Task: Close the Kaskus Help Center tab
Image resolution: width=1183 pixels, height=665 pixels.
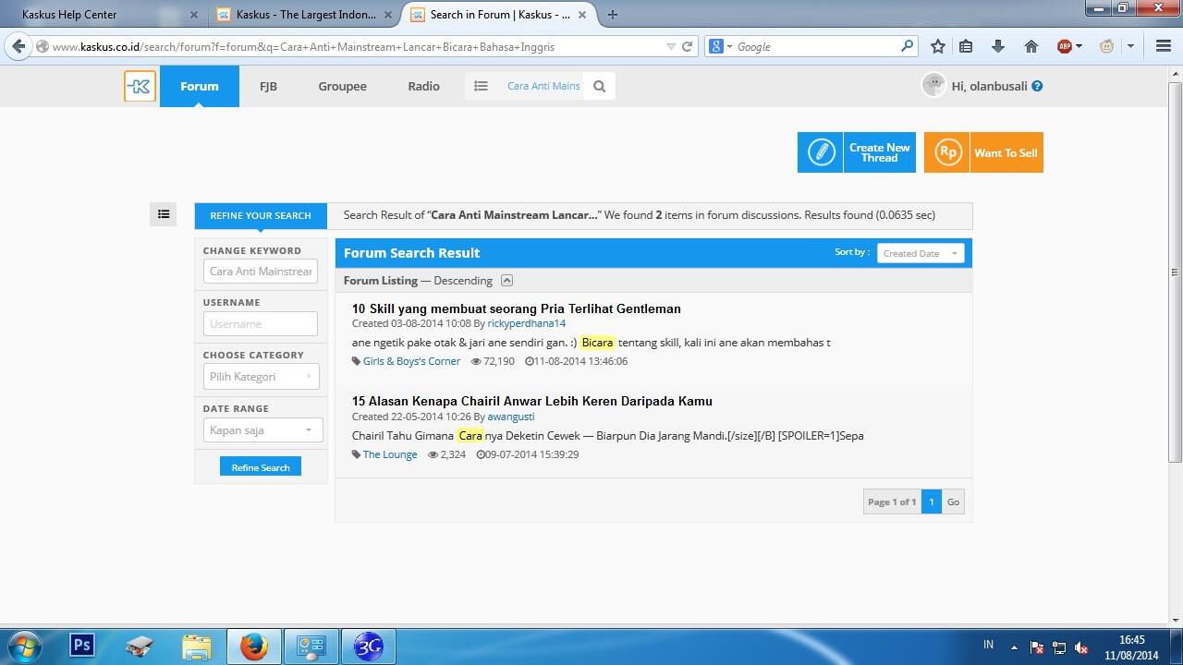Action: (194, 15)
